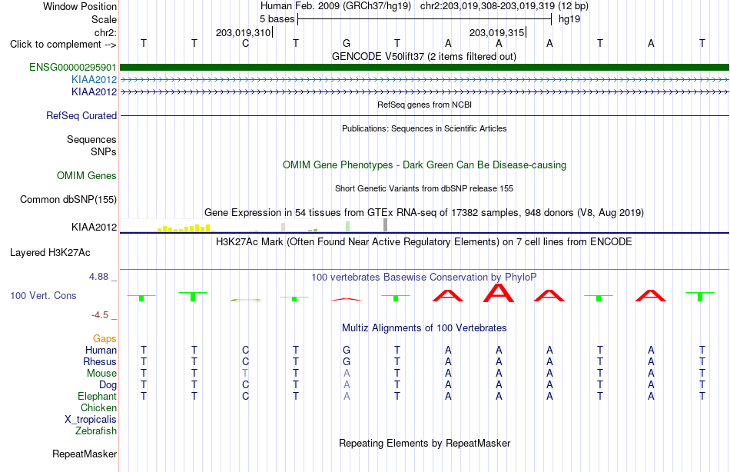730x472 pixels.
Task: Open the SNPs track label
Action: point(104,151)
